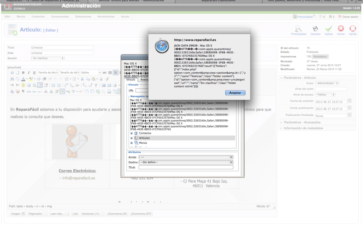This screenshot has width=363, height=225.
Task: Open calendar for Fecha de creación
Action: (x=349, y=101)
